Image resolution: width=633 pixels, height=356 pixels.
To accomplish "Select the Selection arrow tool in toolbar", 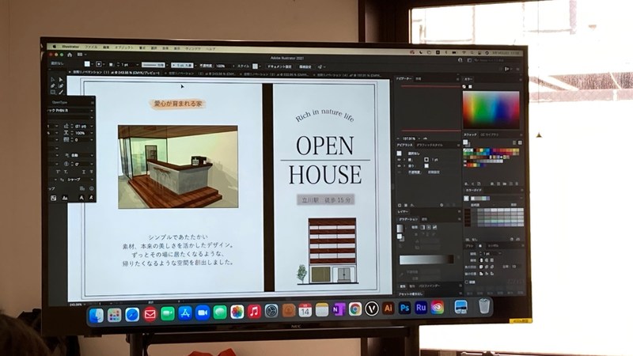I will [52, 80].
